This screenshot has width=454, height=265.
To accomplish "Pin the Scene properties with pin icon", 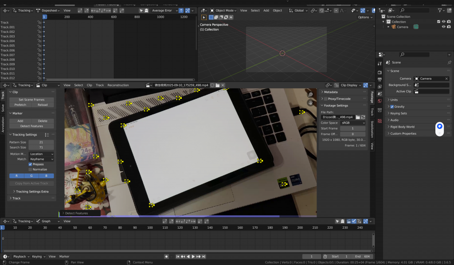I will tap(449, 62).
